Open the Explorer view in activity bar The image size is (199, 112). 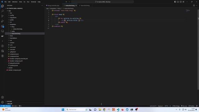coord(2,6)
